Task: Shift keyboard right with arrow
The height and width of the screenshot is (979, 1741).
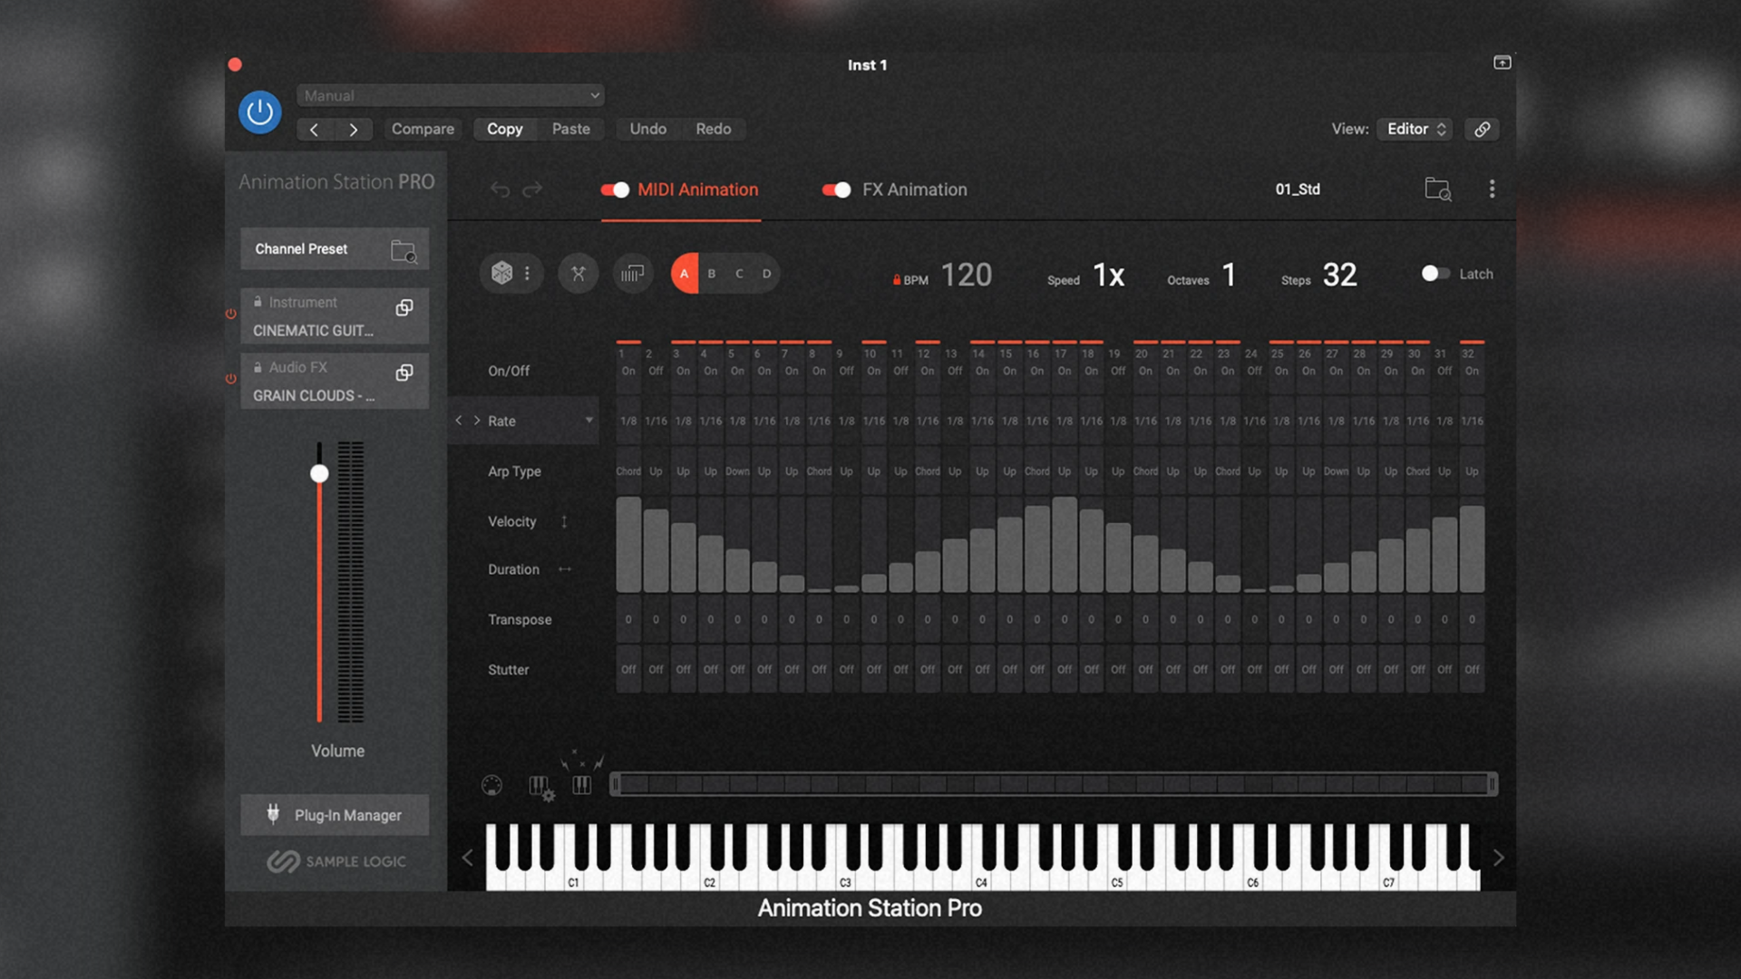Action: point(1498,858)
